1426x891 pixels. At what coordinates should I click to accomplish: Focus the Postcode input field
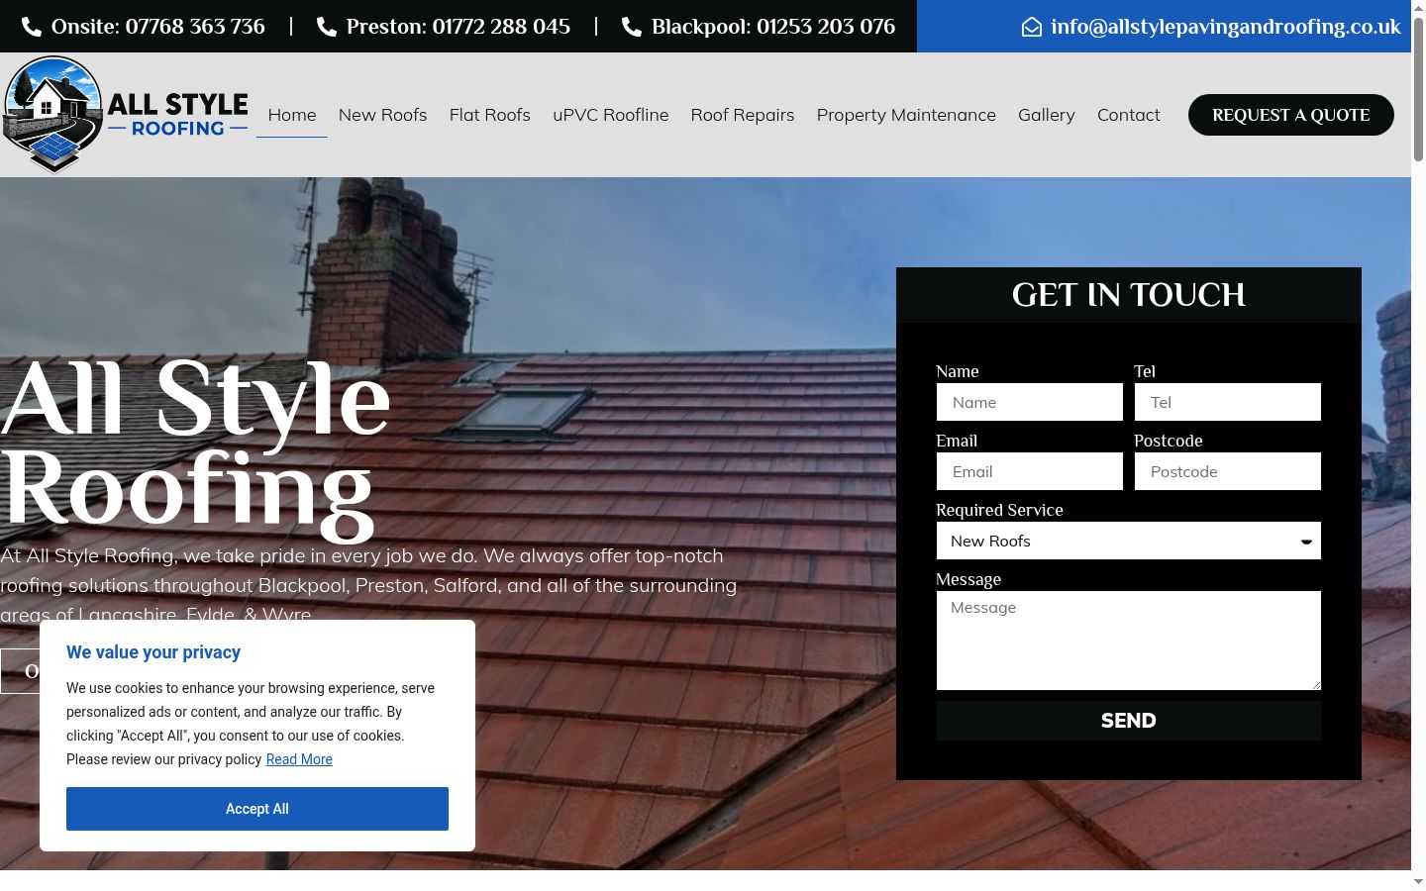(1228, 471)
